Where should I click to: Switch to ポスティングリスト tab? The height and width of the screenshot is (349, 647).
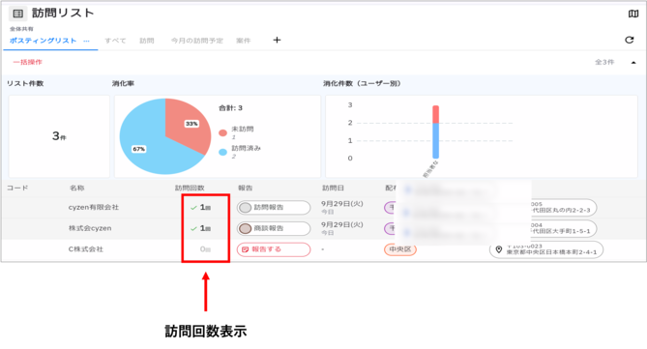point(43,41)
